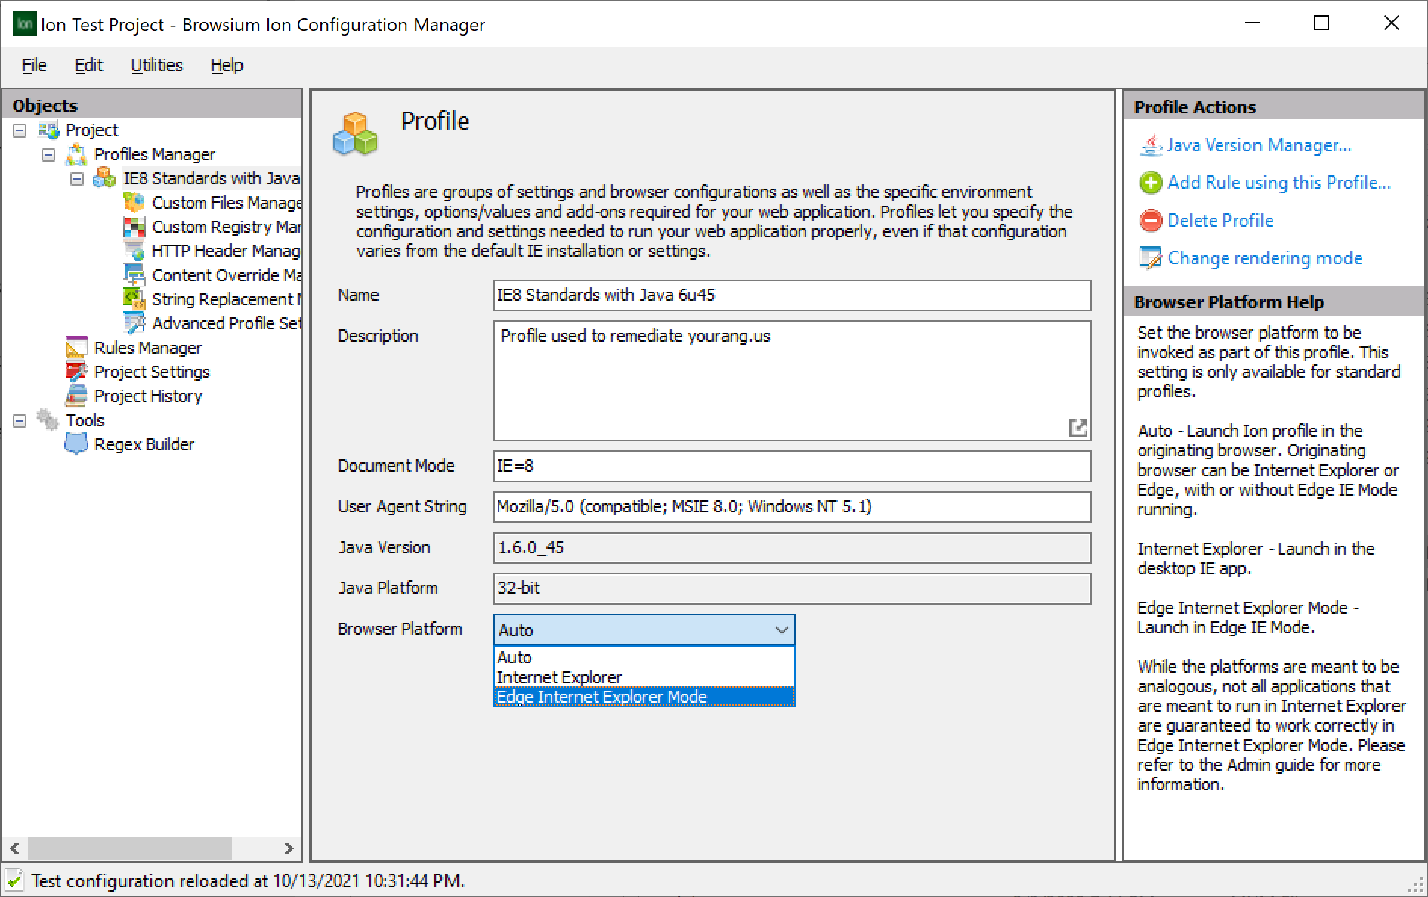This screenshot has height=897, width=1428.
Task: Collapse the Tools tree node
Action: pyautogui.click(x=19, y=419)
